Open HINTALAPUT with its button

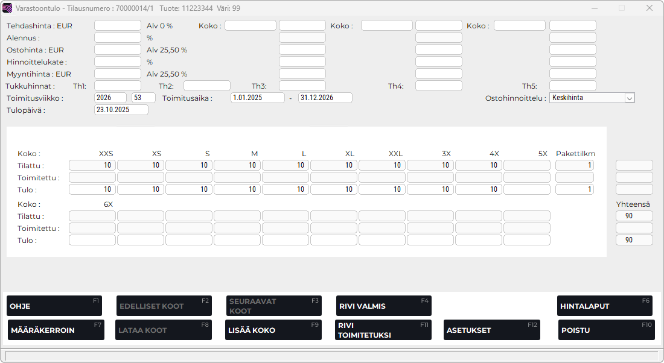click(605, 306)
